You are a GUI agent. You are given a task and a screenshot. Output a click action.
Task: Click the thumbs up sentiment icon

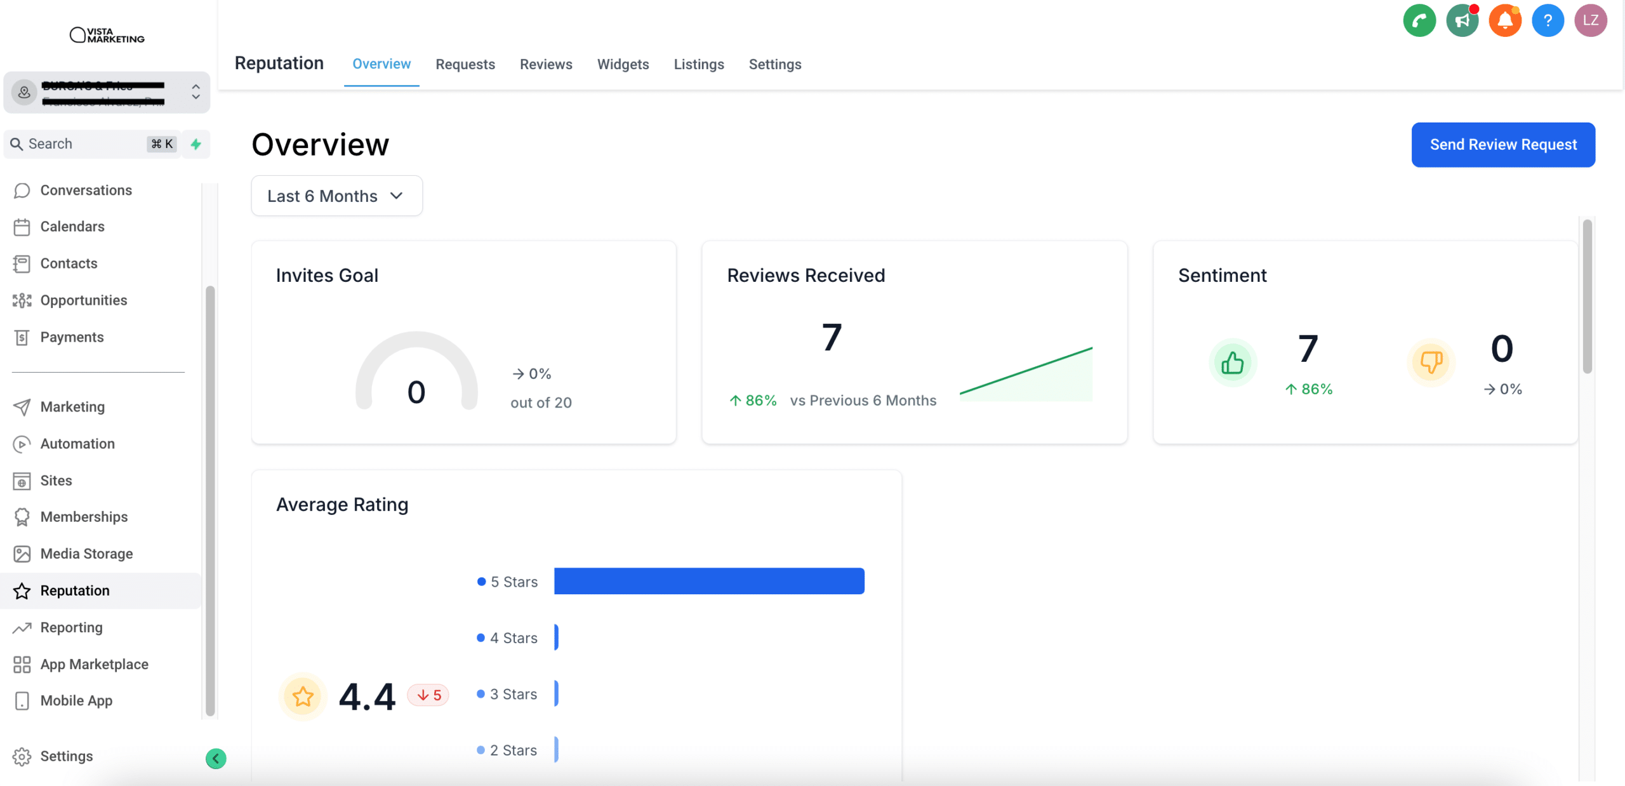coord(1234,362)
